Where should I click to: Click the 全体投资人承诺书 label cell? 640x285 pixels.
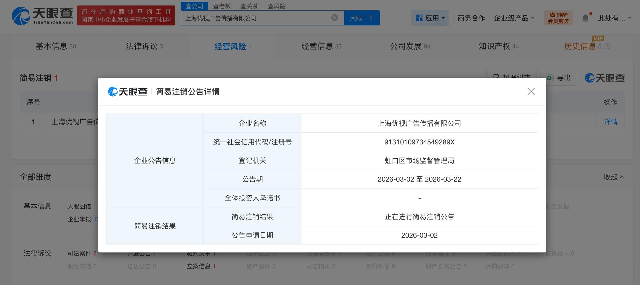tap(252, 198)
